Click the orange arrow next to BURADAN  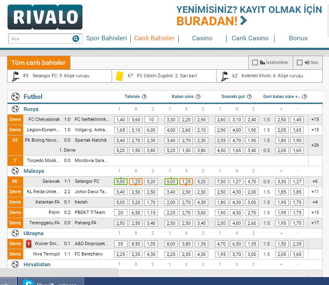pos(243,20)
